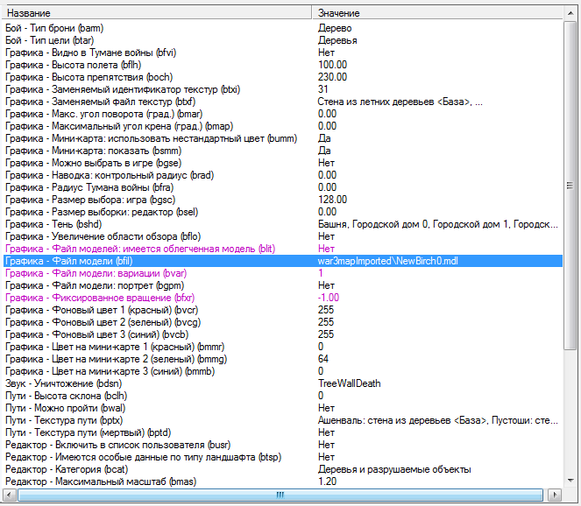Select row Мини-карта: показать (bsmm)
The width and height of the screenshot is (581, 506).
pyautogui.click(x=283, y=151)
